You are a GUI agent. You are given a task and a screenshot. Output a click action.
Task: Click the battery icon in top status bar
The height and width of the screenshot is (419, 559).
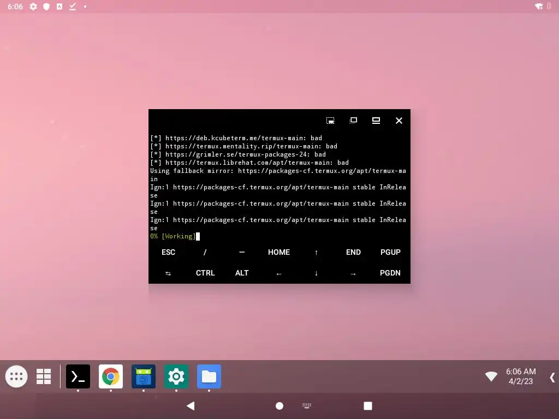549,7
